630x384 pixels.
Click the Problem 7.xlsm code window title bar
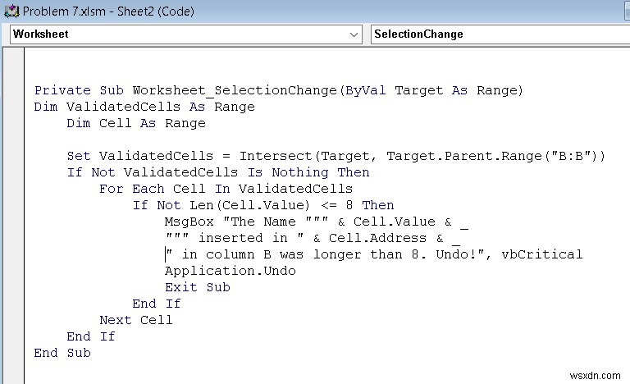coord(313,11)
